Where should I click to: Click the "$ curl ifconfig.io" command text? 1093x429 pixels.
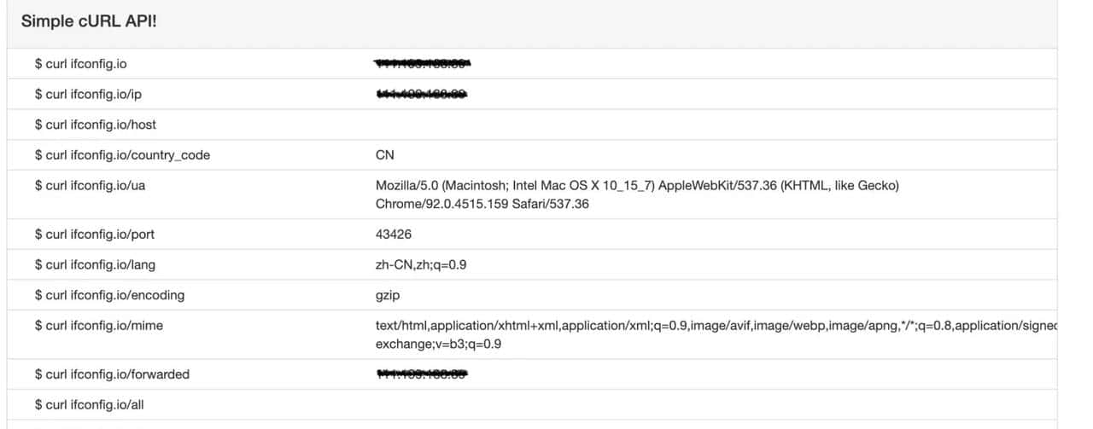click(x=81, y=64)
